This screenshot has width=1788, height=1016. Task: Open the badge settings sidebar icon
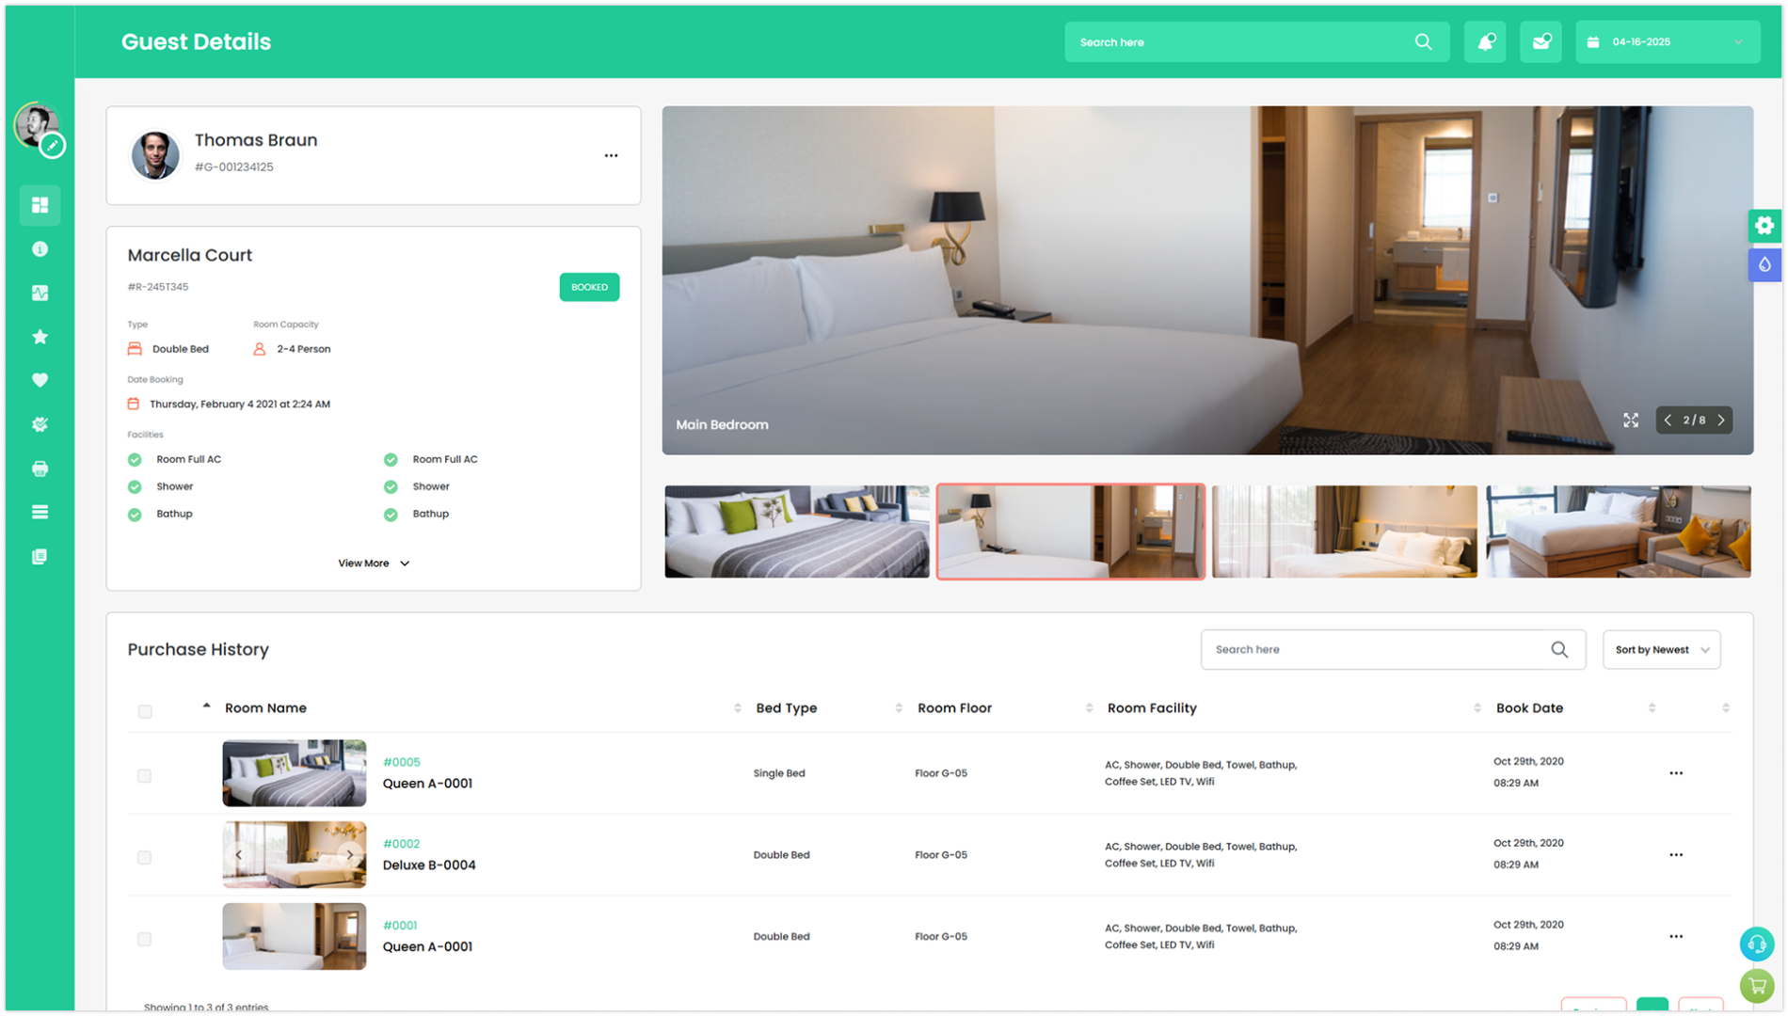coord(40,424)
